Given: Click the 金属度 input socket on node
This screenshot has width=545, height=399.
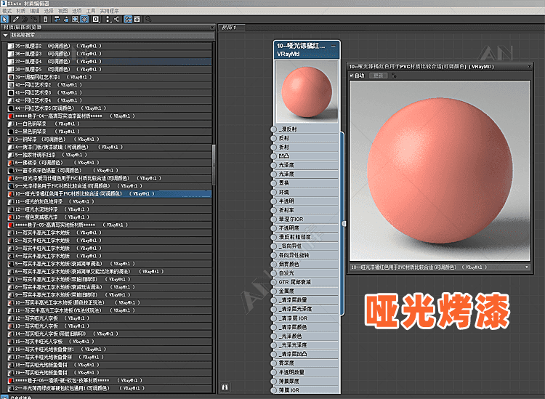Looking at the screenshot, I should point(273,291).
